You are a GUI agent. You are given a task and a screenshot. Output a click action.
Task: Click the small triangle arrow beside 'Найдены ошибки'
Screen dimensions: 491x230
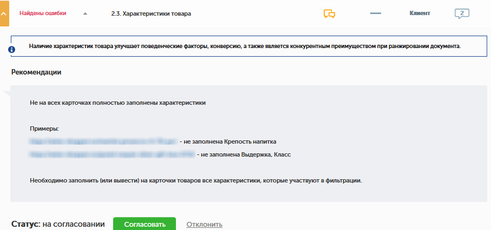(x=85, y=13)
